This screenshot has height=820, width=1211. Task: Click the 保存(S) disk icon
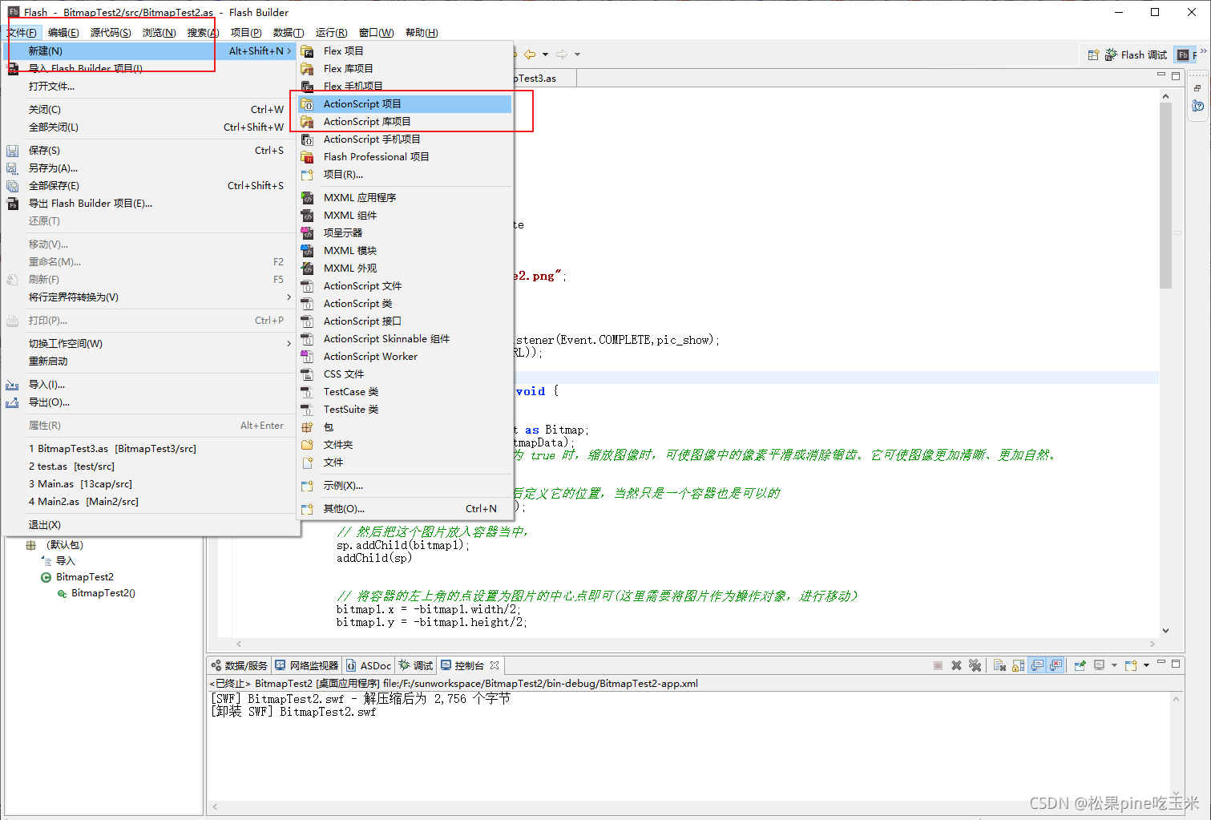12,151
